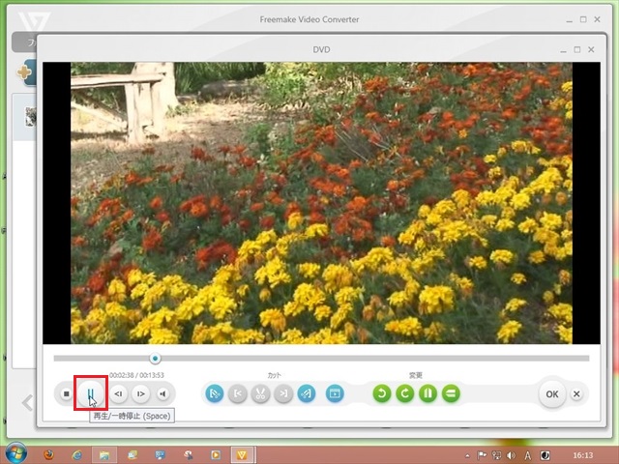Click the blue scene detection icon
Screen dimensions: 619x464
(335, 393)
